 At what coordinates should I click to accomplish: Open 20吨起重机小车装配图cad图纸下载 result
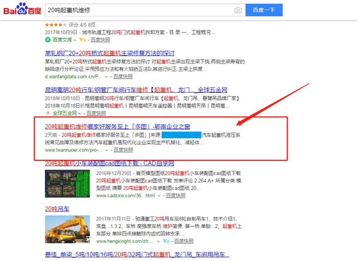pos(110,164)
